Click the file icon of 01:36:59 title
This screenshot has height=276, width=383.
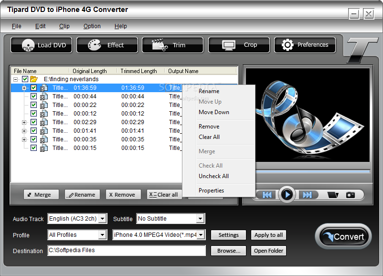point(44,88)
